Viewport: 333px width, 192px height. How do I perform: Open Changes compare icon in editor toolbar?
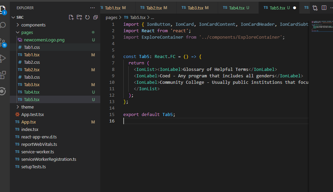point(315,8)
